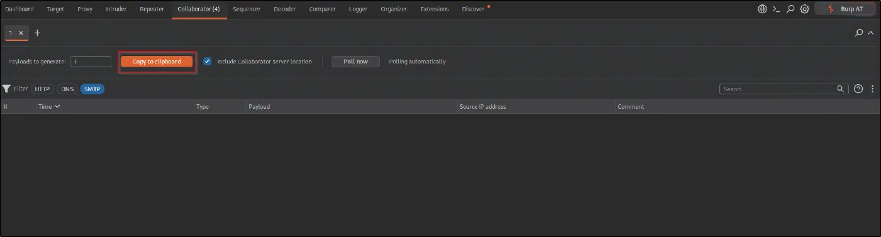The width and height of the screenshot is (881, 237).
Task: Collapse the tab bar with the chevron
Action: tap(871, 33)
